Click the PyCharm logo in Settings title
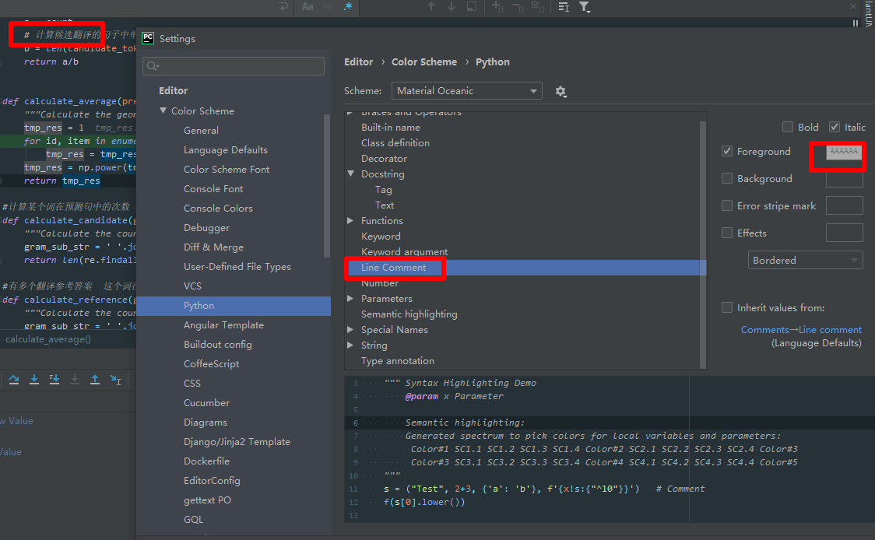The width and height of the screenshot is (875, 540). pyautogui.click(x=148, y=38)
